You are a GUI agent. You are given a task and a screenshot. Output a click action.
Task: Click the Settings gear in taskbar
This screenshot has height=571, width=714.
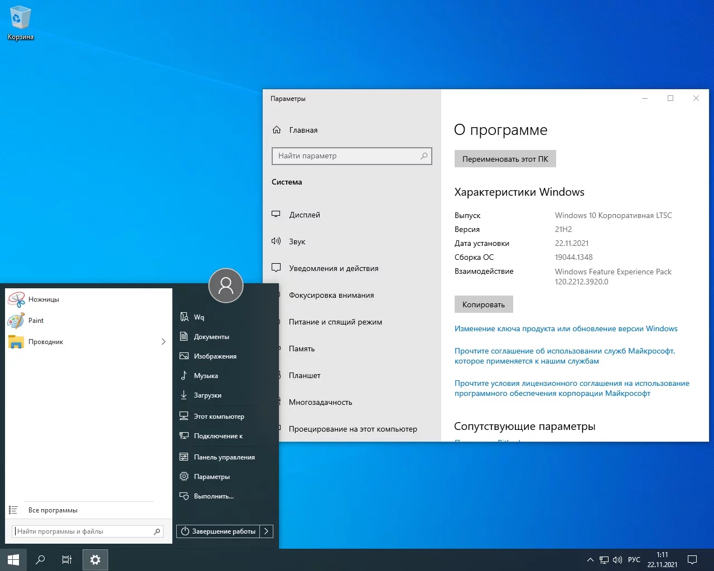tap(95, 560)
